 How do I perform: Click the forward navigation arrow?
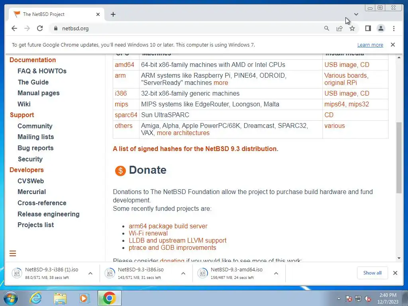coord(27,28)
